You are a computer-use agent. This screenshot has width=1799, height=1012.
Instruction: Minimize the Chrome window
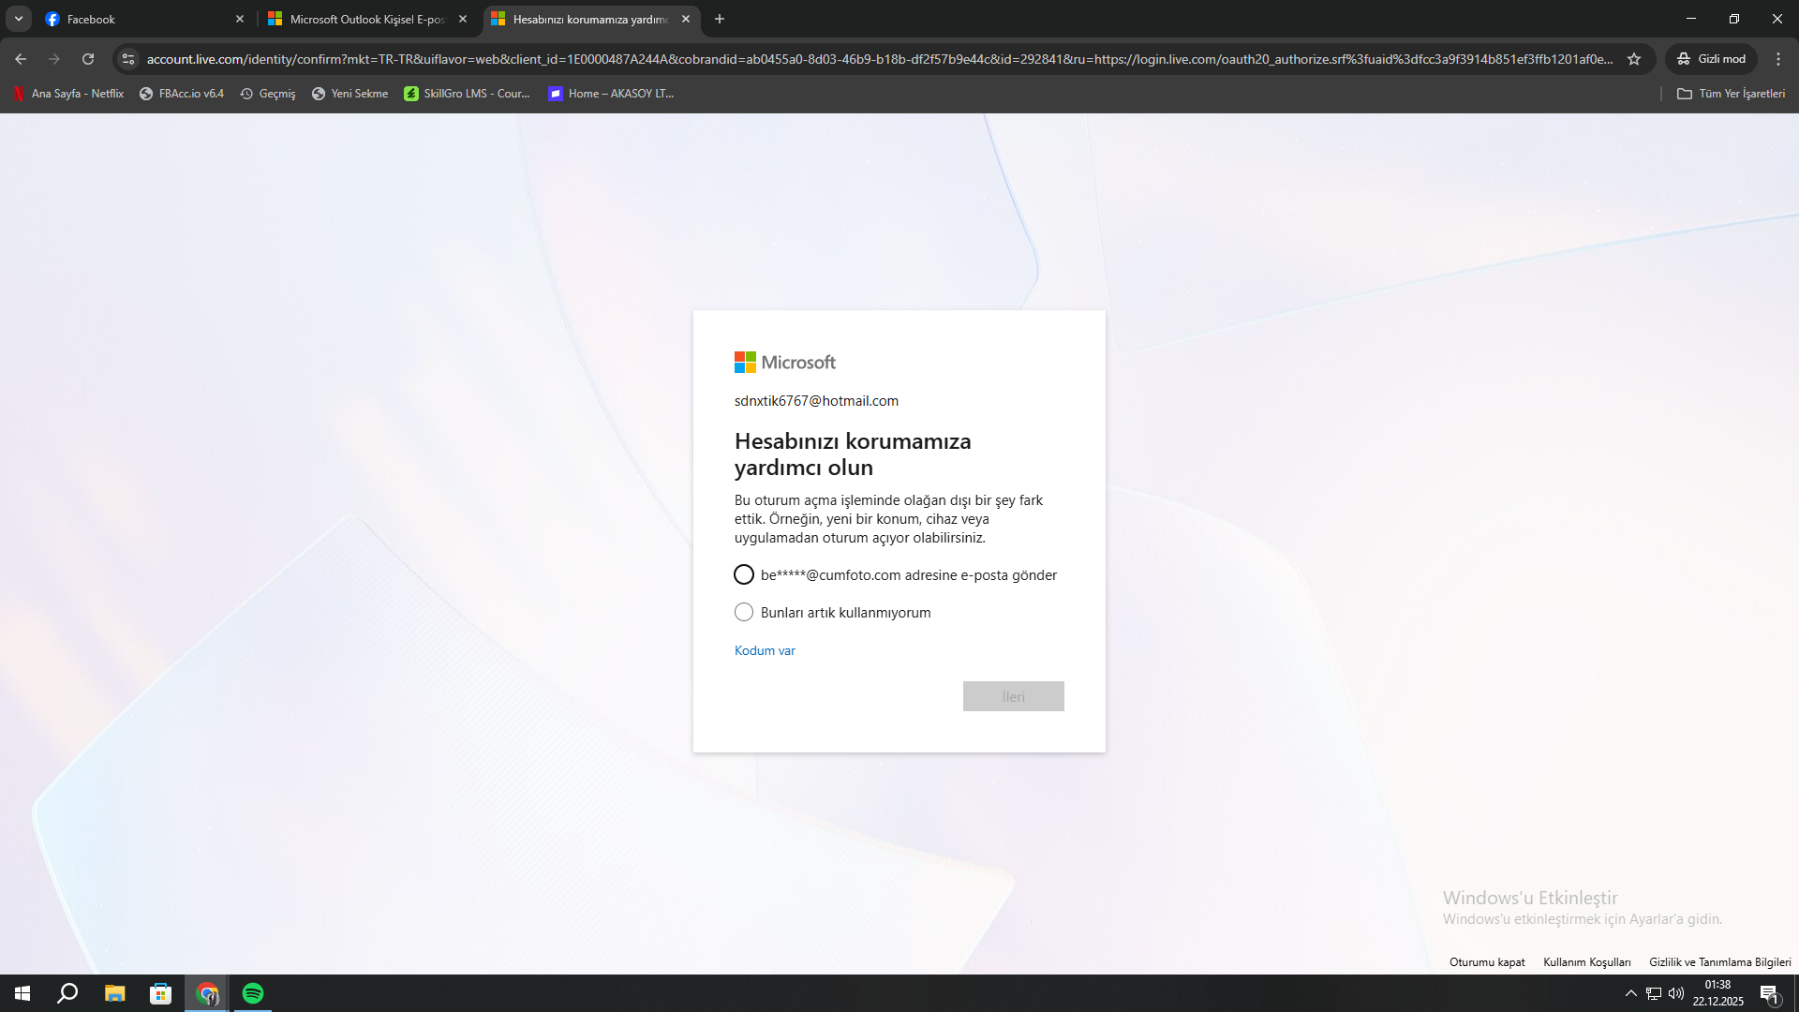(1691, 19)
